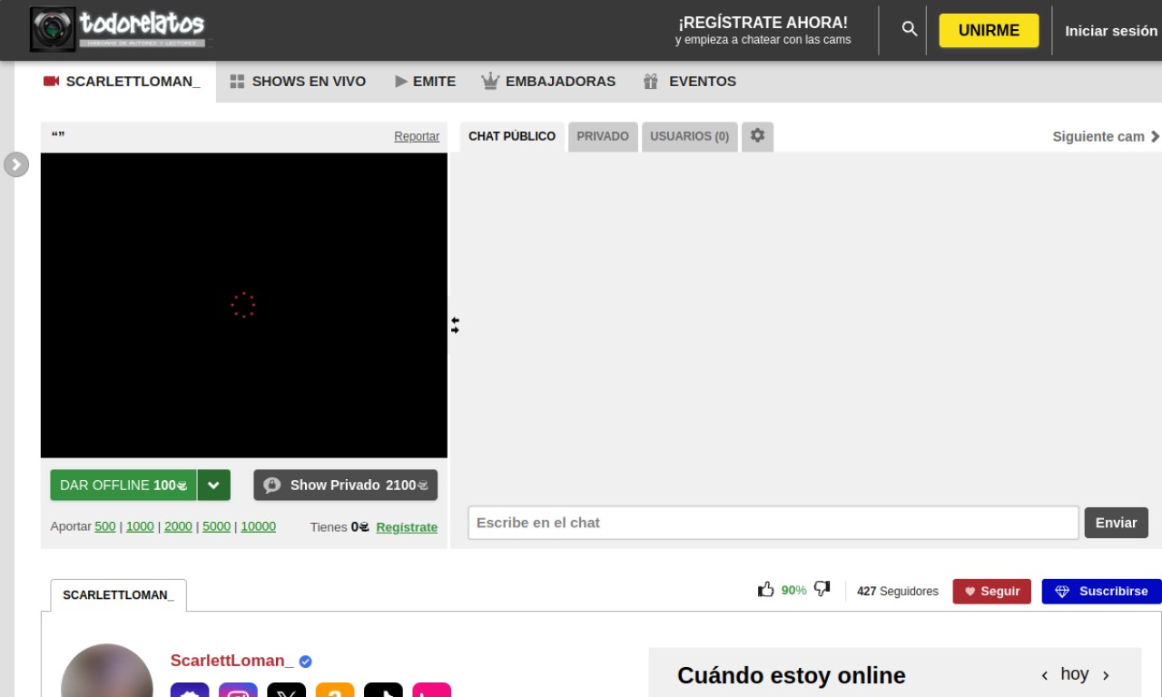
Task: Tip 5000 tokens link
Action: (x=216, y=526)
